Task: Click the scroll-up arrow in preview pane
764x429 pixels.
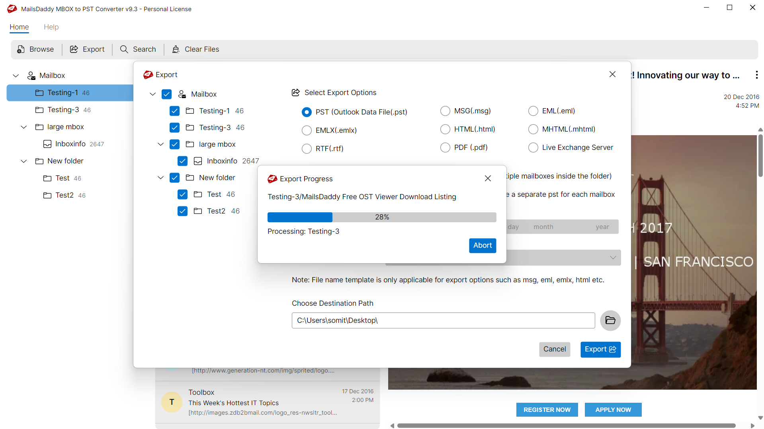Action: click(x=760, y=130)
